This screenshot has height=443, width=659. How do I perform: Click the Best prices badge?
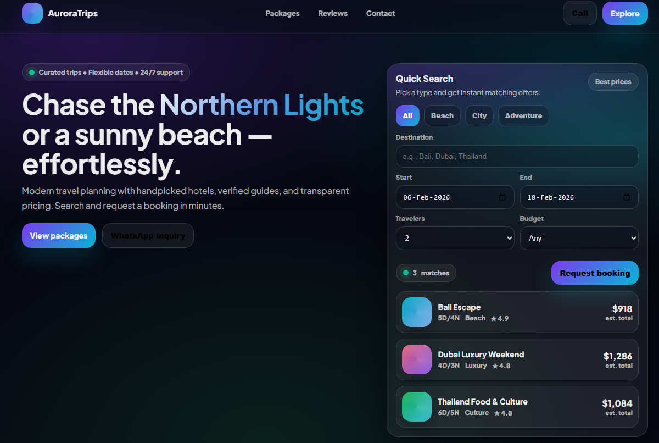(x=613, y=81)
